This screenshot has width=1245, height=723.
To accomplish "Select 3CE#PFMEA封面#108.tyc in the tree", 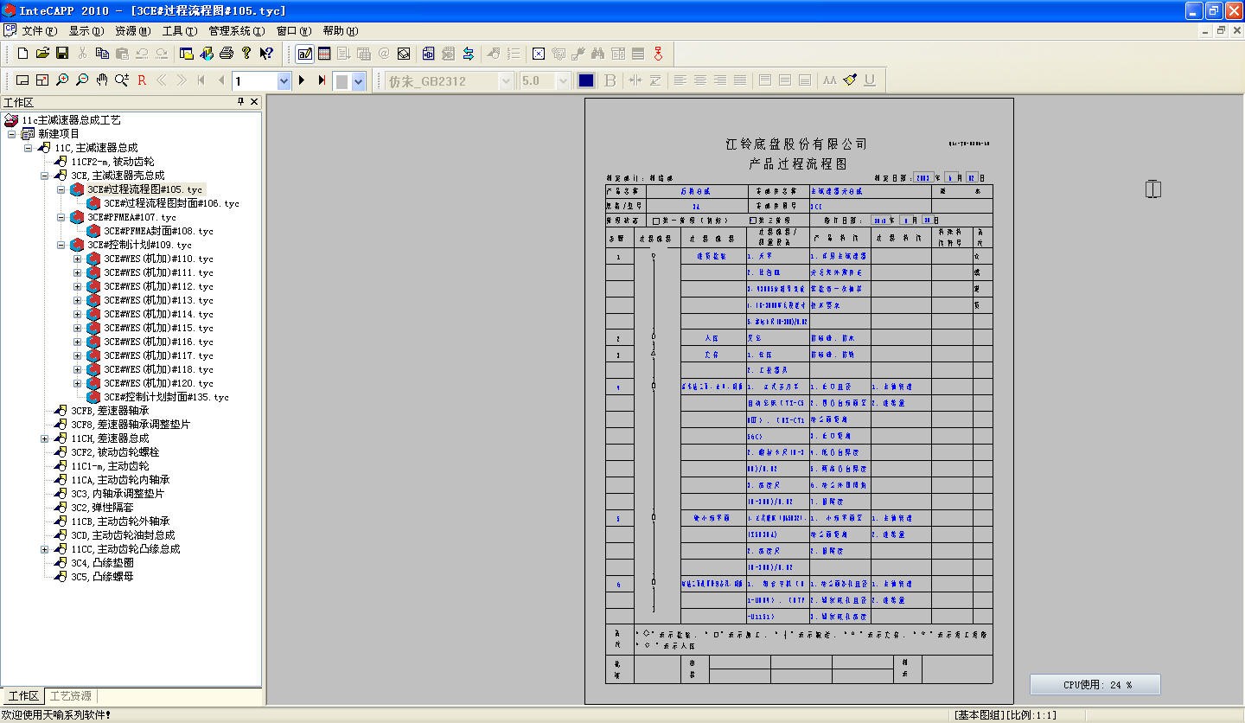I will coord(158,231).
